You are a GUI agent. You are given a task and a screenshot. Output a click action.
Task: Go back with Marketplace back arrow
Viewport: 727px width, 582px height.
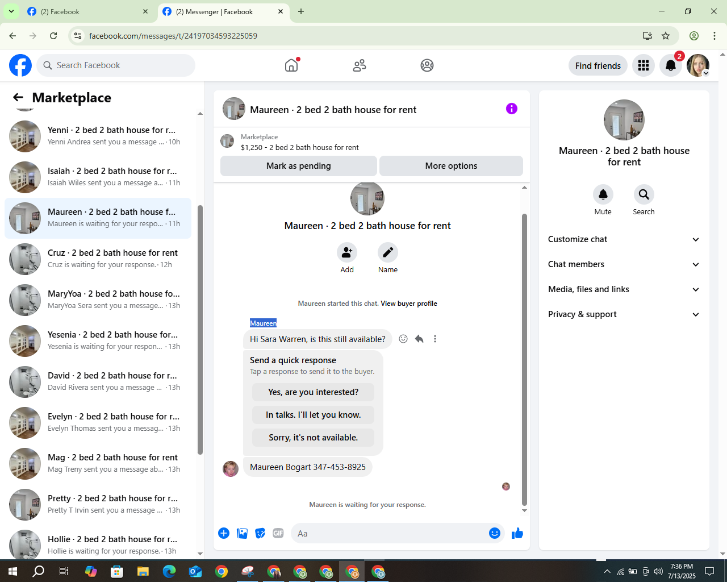tap(18, 98)
